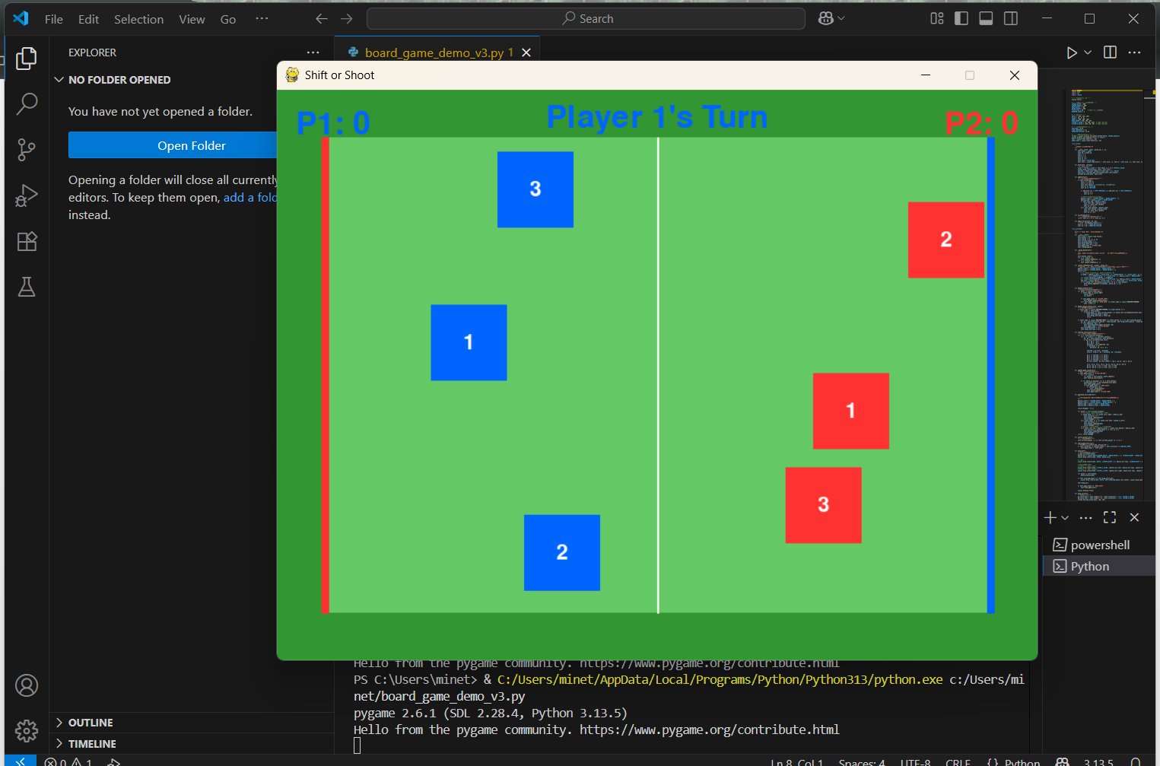Image resolution: width=1160 pixels, height=766 pixels.
Task: Open the Explorer view in activity bar
Action: click(27, 59)
